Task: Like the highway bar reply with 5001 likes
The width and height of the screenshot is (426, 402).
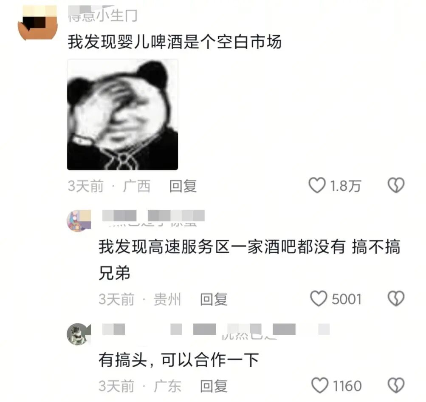Action: pyautogui.click(x=319, y=299)
